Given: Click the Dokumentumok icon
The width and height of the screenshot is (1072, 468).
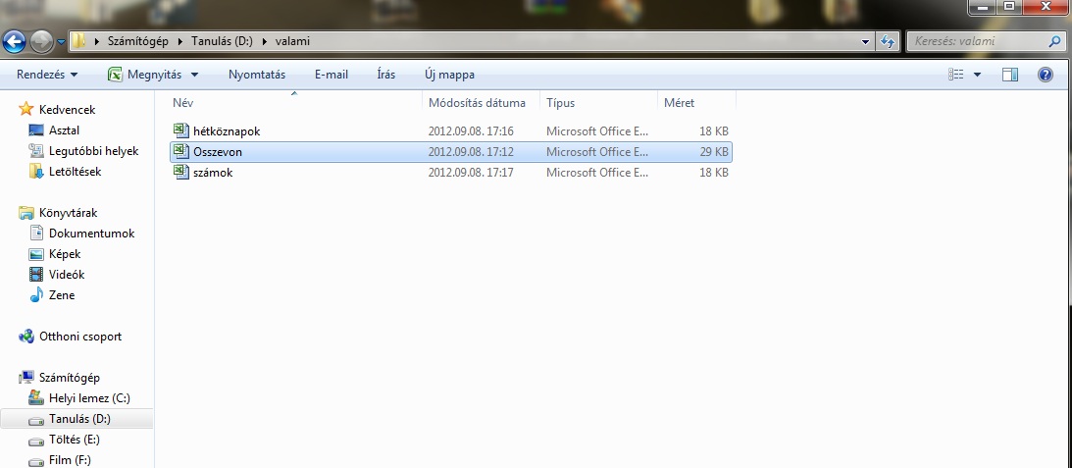Looking at the screenshot, I should [36, 233].
